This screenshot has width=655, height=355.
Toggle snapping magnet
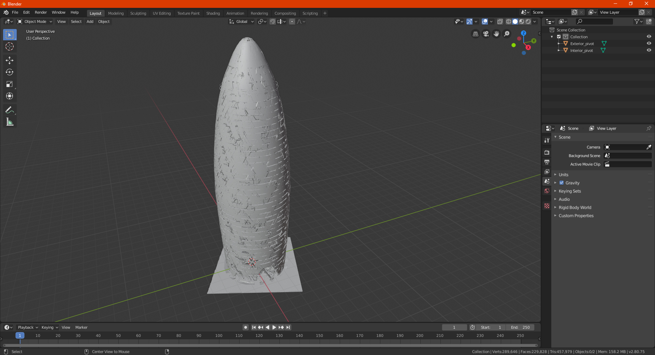tap(273, 22)
